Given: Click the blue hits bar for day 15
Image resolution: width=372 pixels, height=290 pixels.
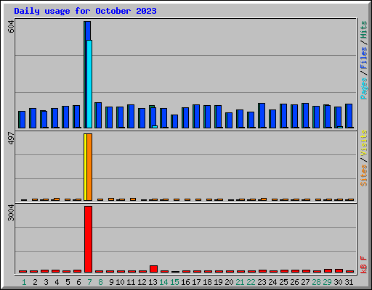Looking at the screenshot, I should pyautogui.click(x=174, y=121).
